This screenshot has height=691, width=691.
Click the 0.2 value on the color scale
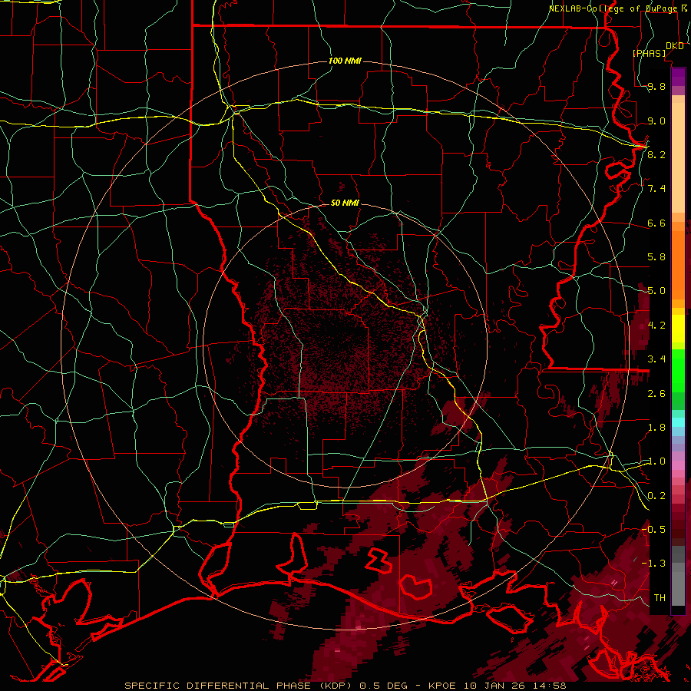(656, 496)
